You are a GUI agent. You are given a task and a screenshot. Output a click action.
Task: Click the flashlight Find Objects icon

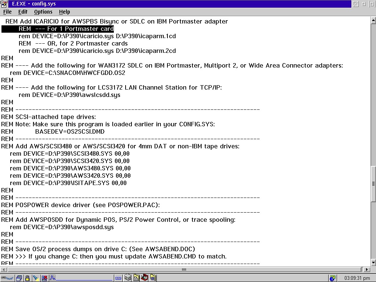point(36,278)
